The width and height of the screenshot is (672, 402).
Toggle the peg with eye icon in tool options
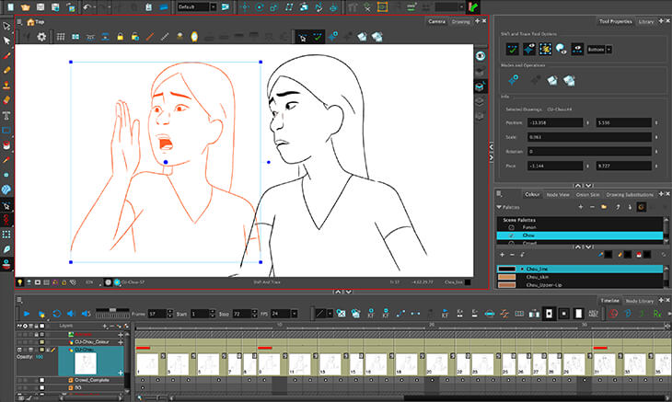[x=529, y=50]
